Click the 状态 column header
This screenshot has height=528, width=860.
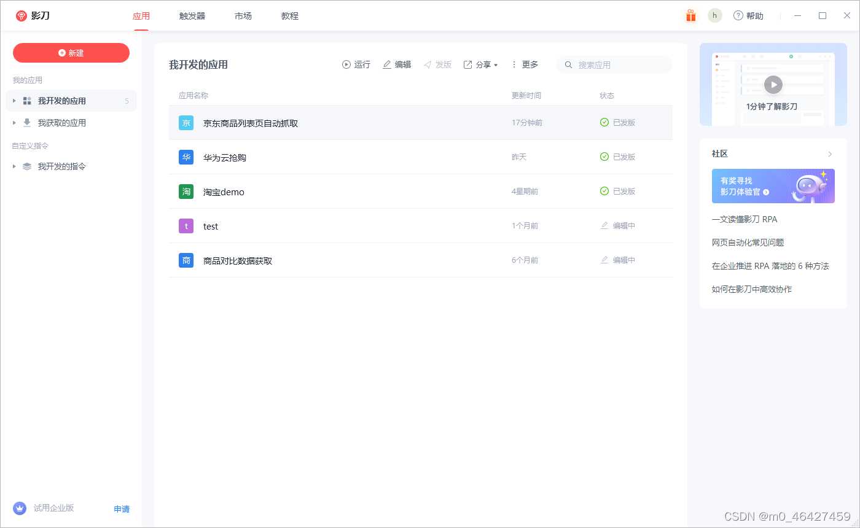click(x=607, y=96)
